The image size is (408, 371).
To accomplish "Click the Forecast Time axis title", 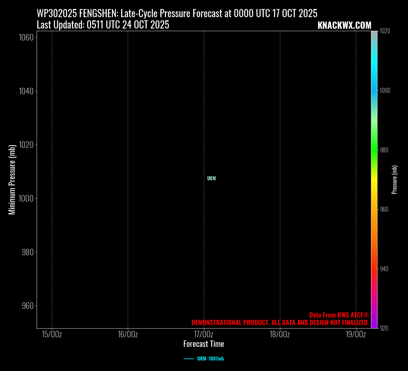I will (204, 344).
